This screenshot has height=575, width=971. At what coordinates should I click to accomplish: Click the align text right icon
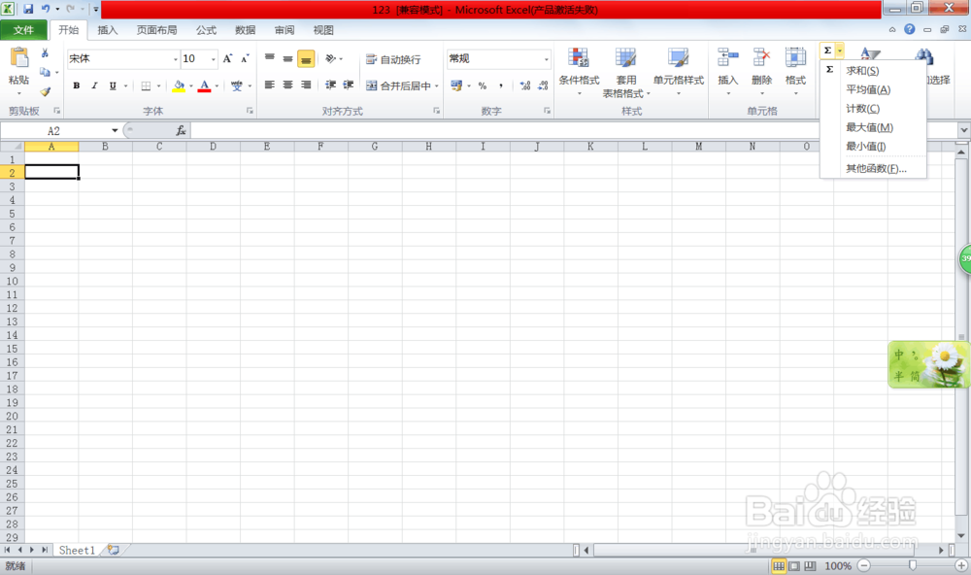point(306,85)
